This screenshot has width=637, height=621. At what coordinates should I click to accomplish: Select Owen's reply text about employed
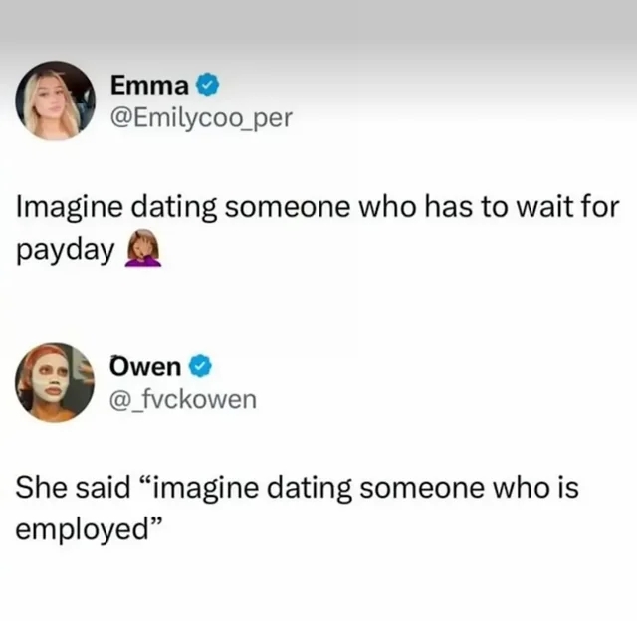point(297,508)
